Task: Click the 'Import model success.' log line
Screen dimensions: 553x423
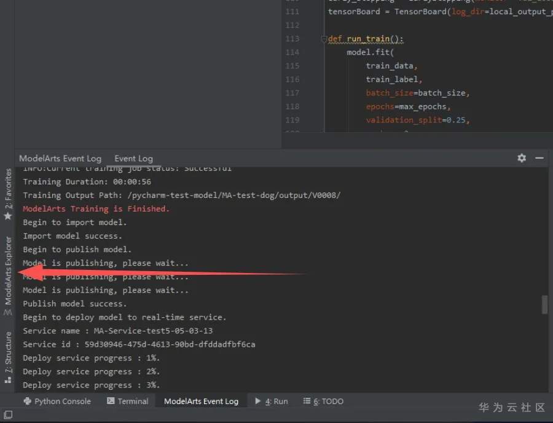Action: pos(73,235)
